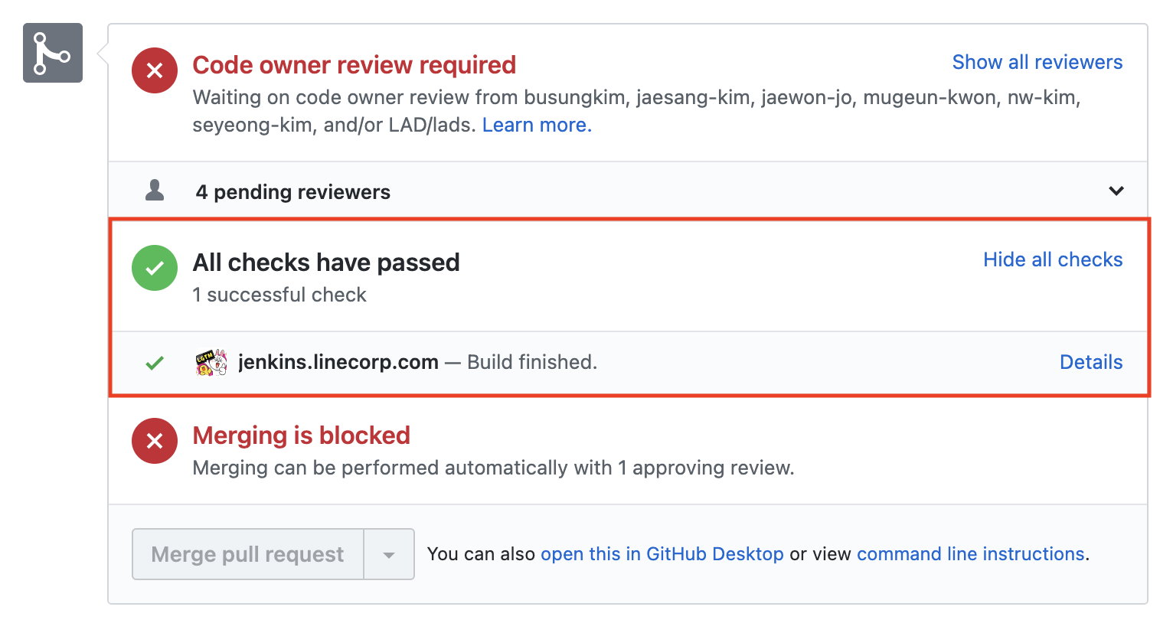Click the person icon beside pending reviewers
This screenshot has width=1173, height=623.
click(155, 190)
